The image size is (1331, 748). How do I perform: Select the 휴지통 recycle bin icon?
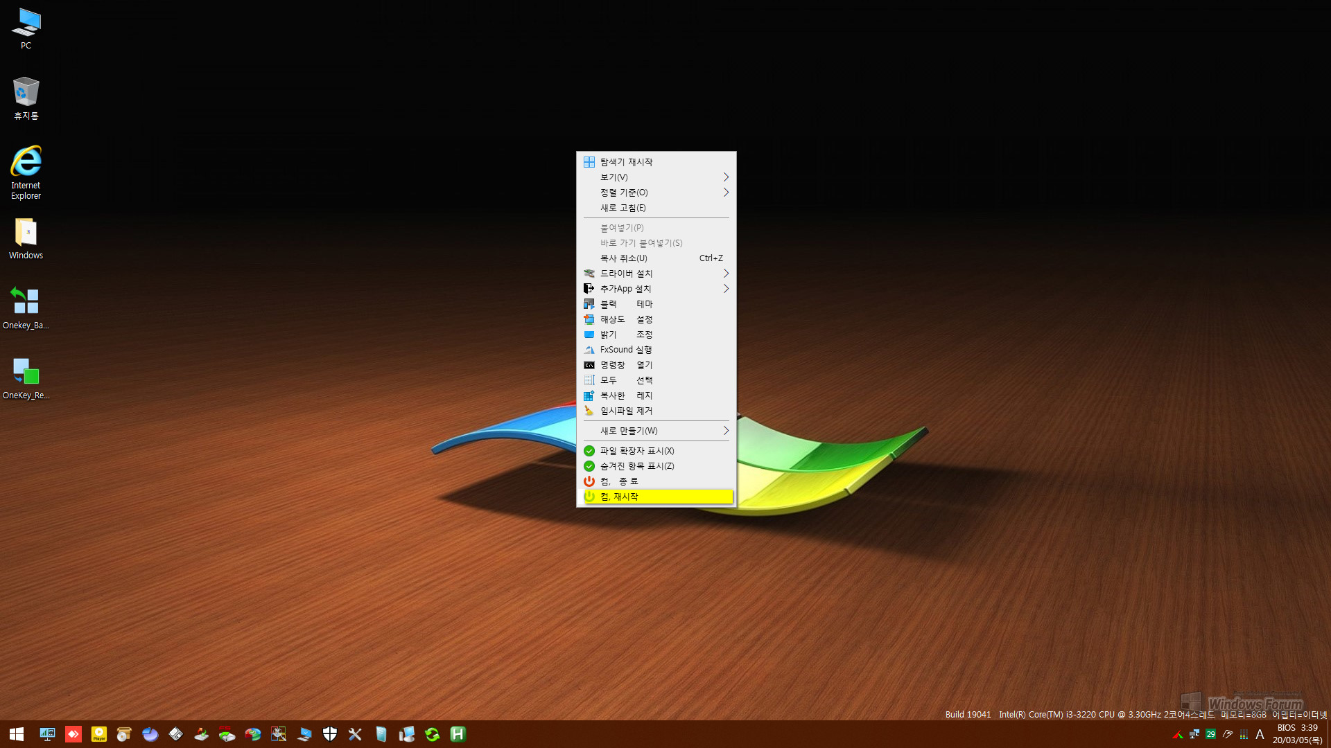point(26,98)
